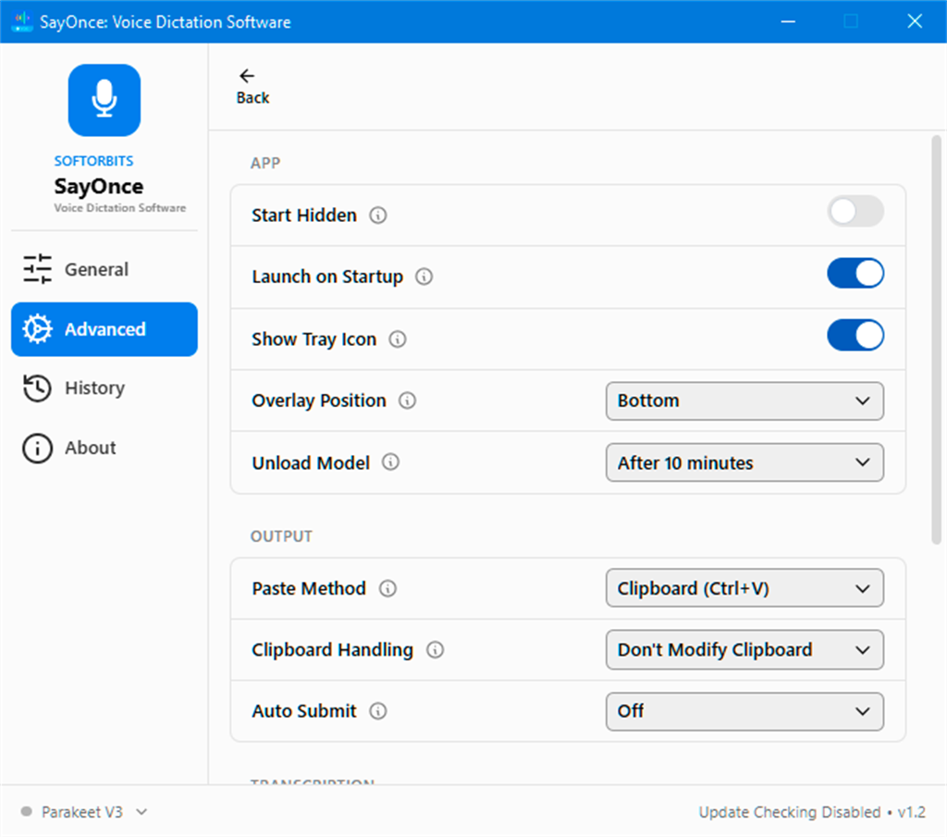Go to the General settings tab

pos(104,269)
